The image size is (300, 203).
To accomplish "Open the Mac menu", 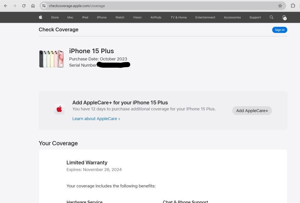I will click(70, 17).
